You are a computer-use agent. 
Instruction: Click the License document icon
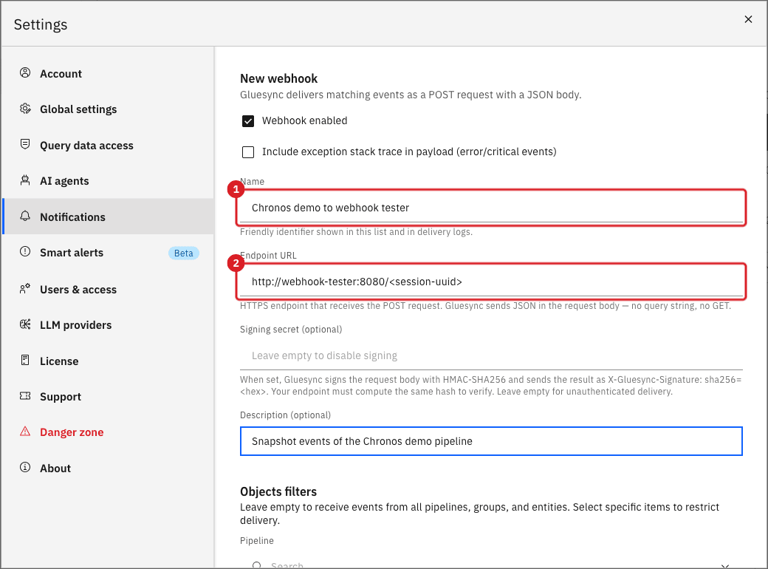click(25, 360)
